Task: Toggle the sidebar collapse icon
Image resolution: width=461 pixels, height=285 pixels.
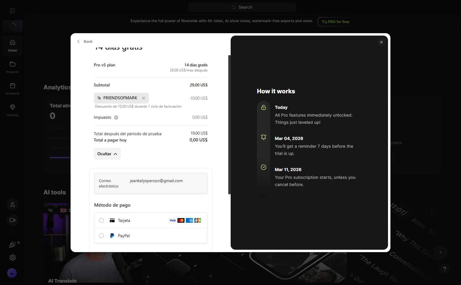Action: click(13, 11)
